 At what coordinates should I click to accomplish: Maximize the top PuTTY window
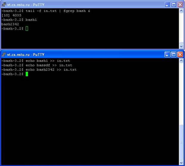coord(174,5)
